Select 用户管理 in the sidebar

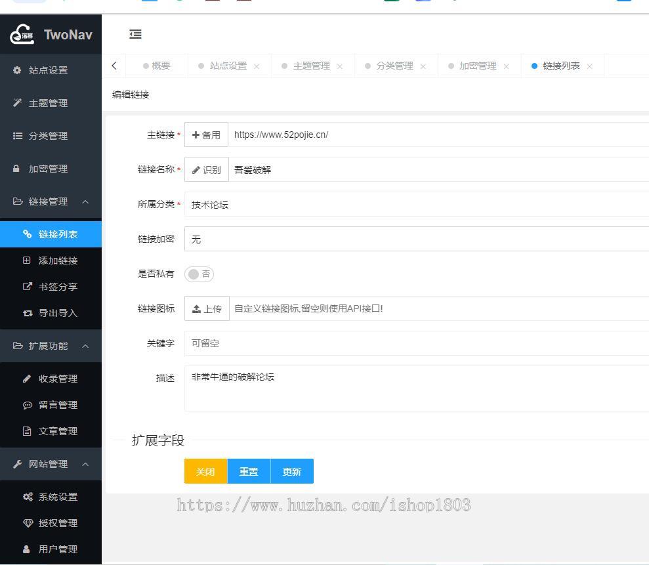[51, 549]
